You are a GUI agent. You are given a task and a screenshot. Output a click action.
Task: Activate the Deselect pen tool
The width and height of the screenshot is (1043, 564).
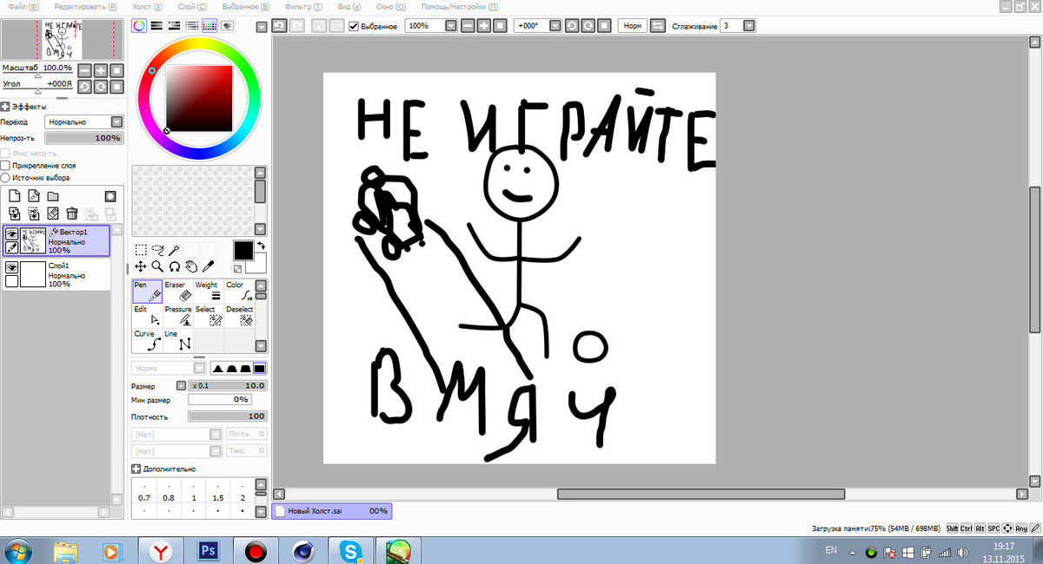pyautogui.click(x=240, y=315)
